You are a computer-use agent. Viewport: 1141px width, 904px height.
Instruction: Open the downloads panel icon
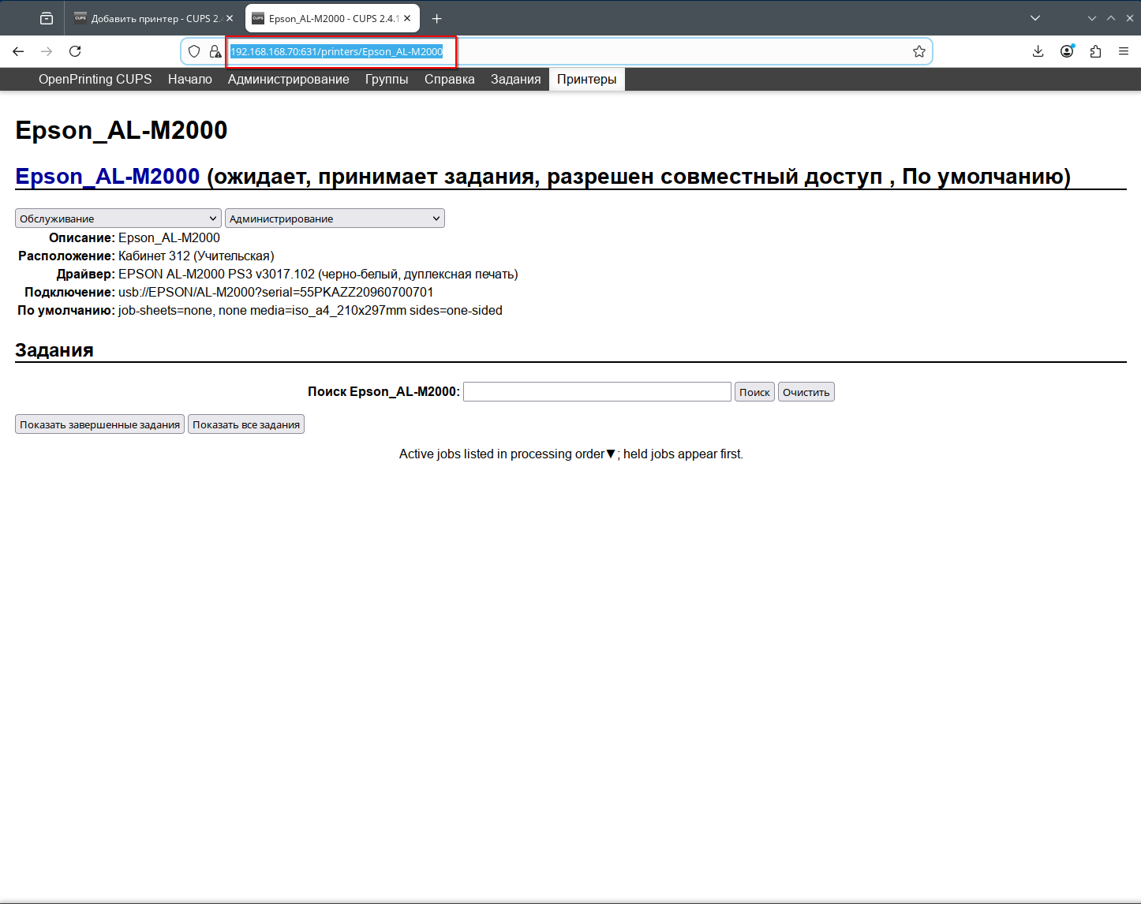[1038, 51]
